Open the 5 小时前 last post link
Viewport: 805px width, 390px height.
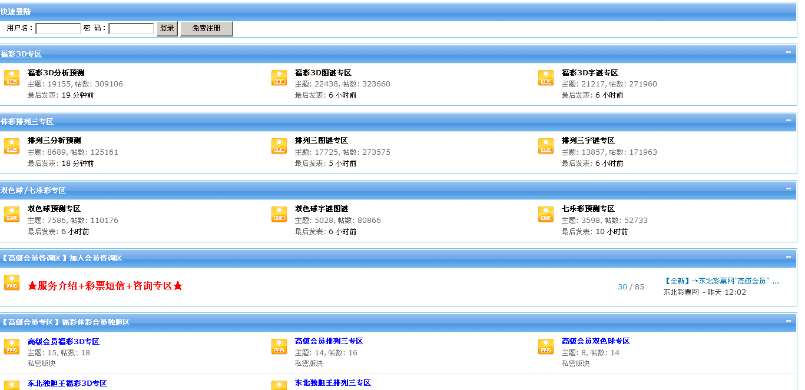coord(343,164)
